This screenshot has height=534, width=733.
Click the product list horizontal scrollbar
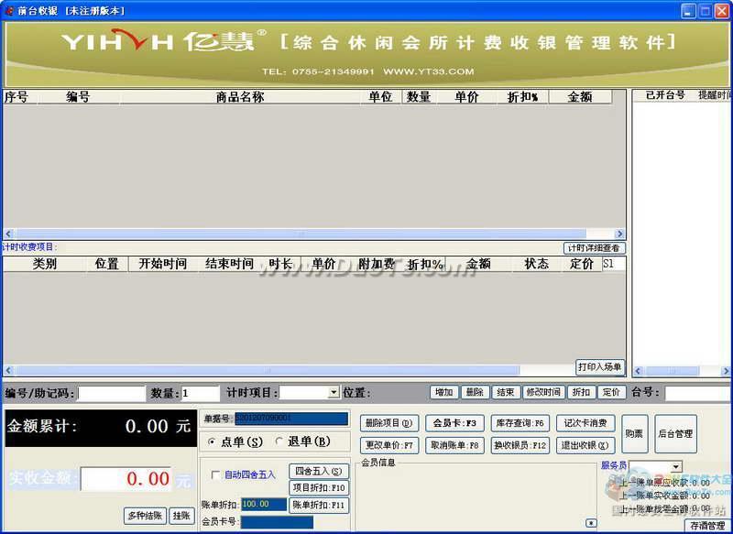312,234
